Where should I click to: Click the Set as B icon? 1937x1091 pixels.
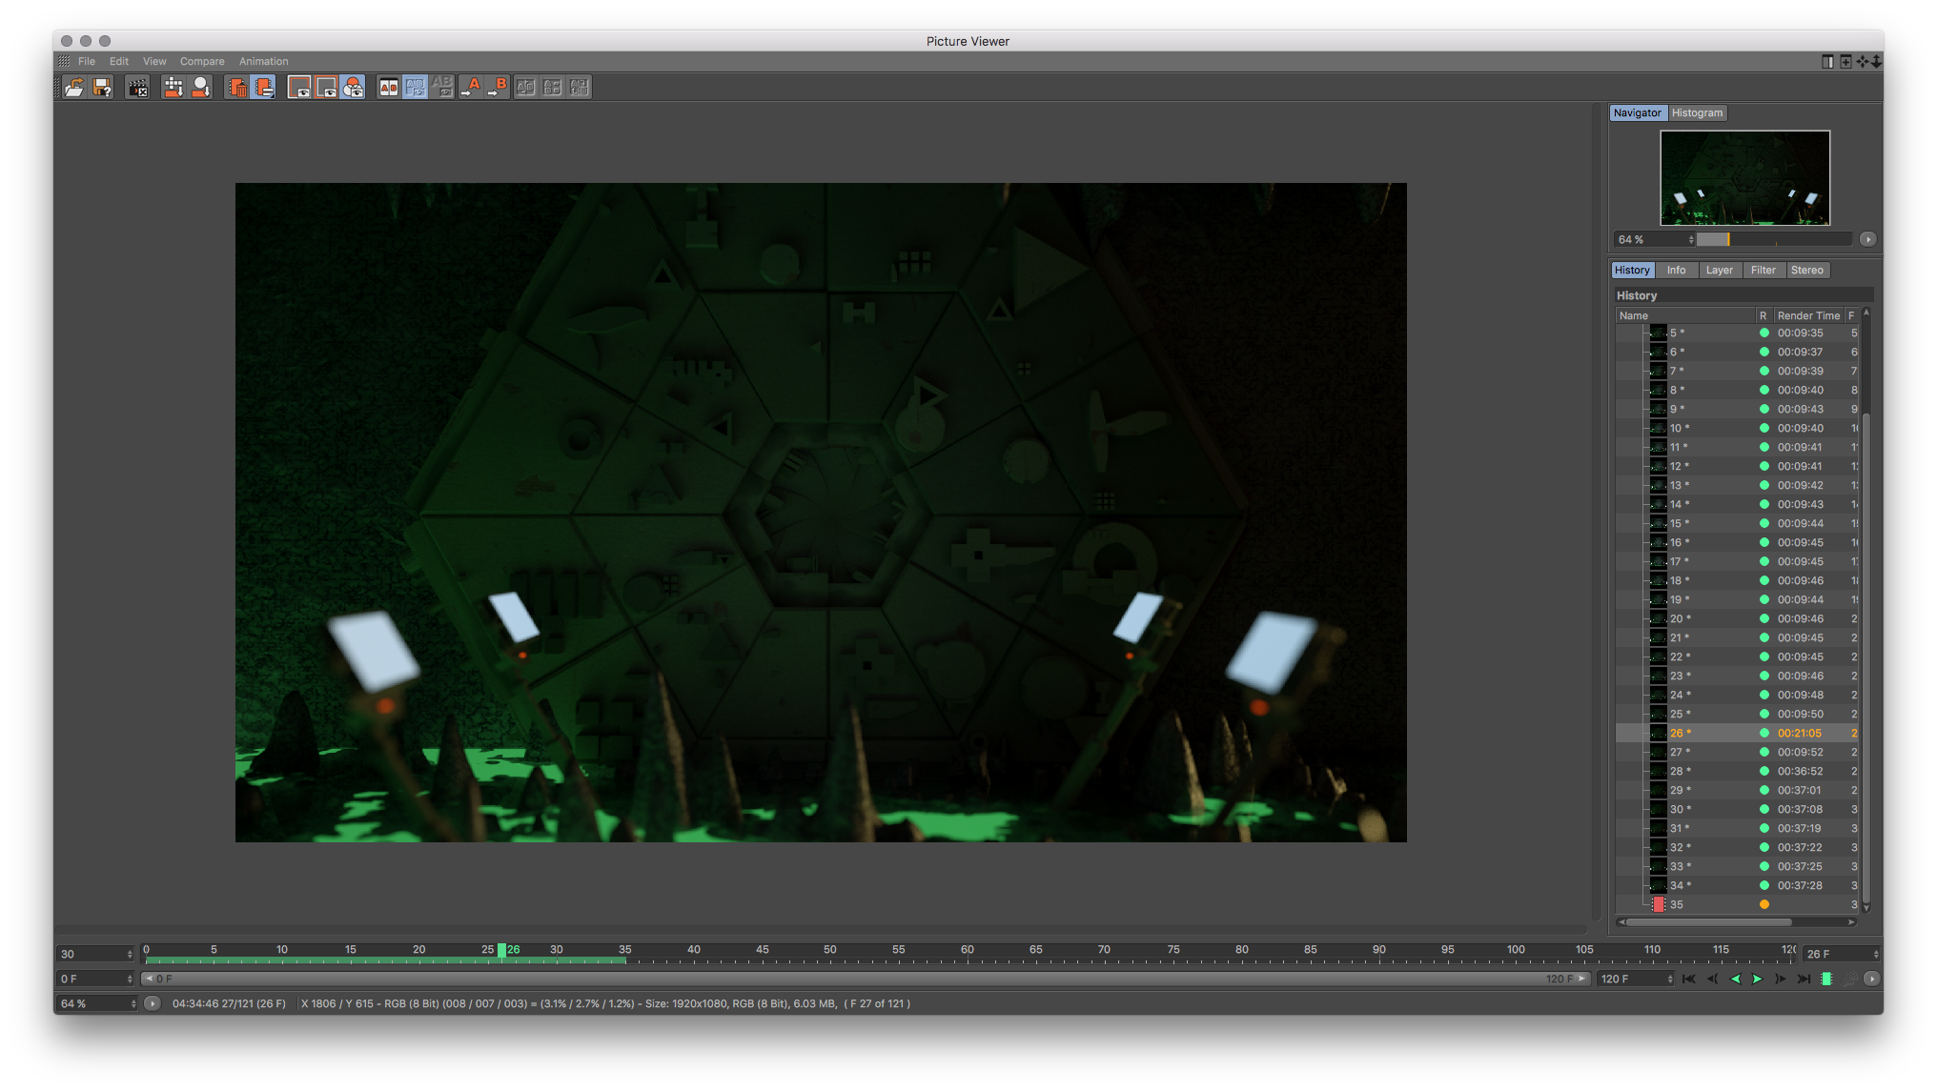point(498,88)
